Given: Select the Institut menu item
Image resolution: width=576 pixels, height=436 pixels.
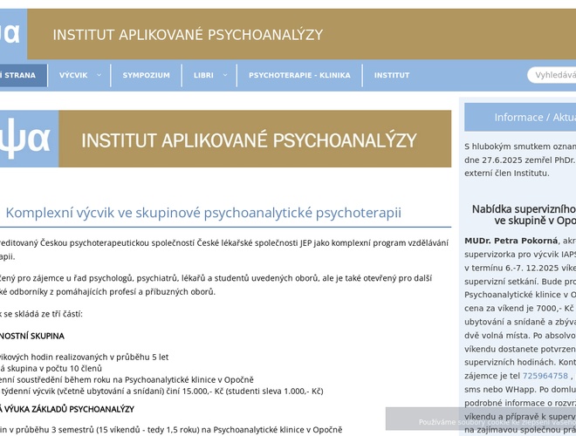Looking at the screenshot, I should coord(391,76).
